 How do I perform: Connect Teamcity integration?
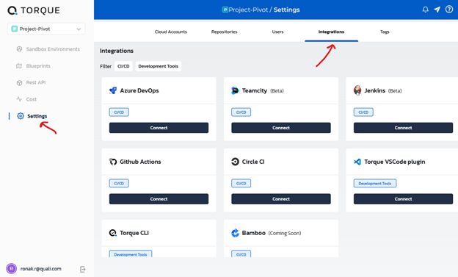[281, 128]
